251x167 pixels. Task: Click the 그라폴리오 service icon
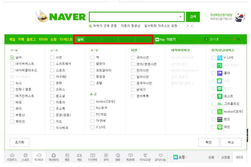220,104
